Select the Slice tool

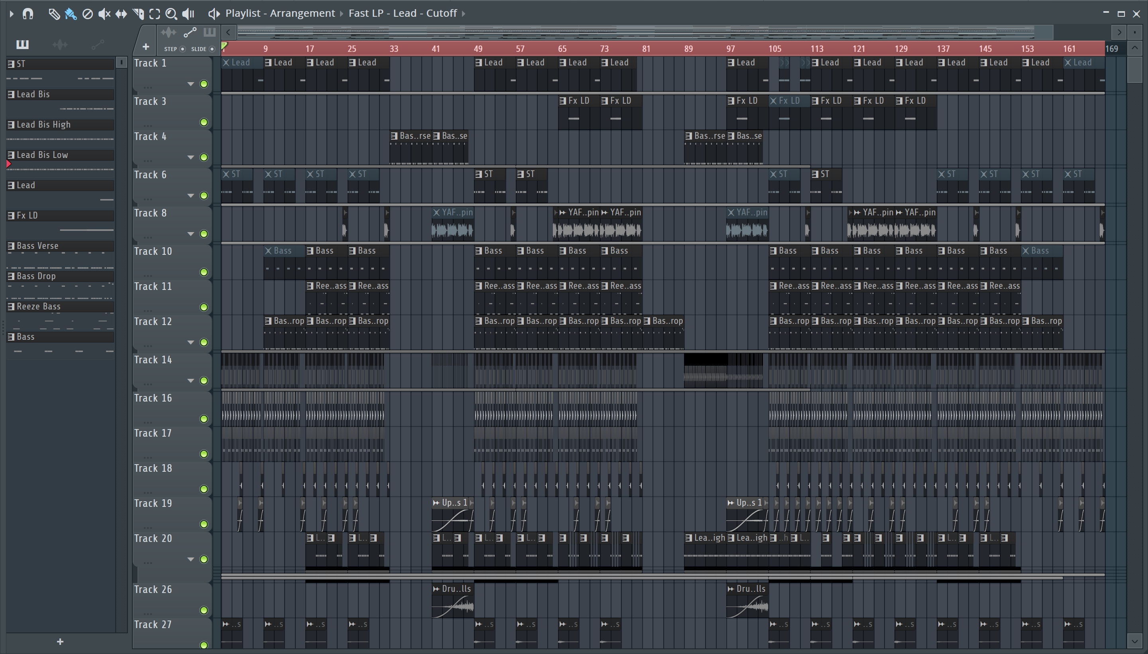pyautogui.click(x=138, y=14)
